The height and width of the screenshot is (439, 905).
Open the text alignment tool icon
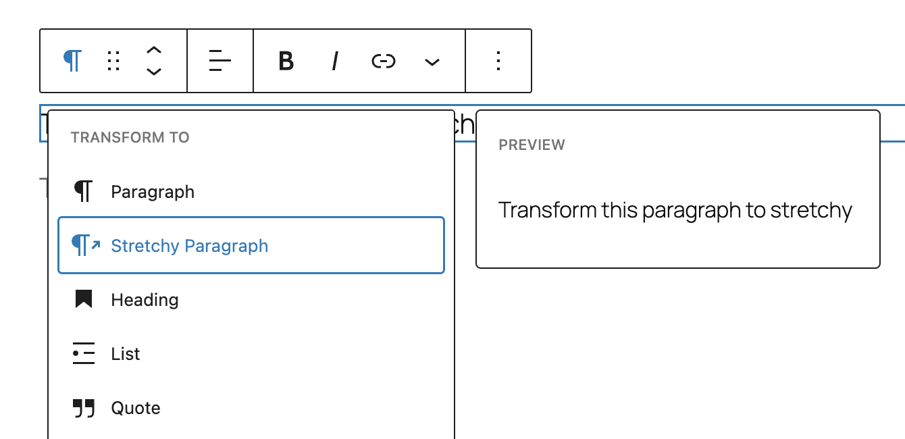pyautogui.click(x=219, y=61)
